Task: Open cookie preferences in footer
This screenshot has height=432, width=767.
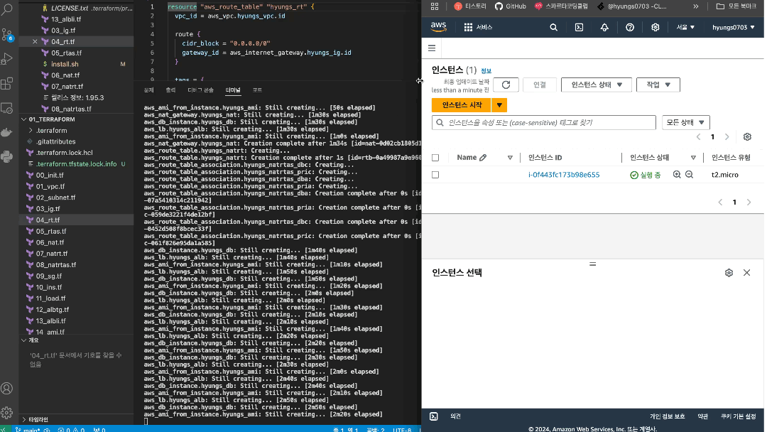Action: [738, 416]
